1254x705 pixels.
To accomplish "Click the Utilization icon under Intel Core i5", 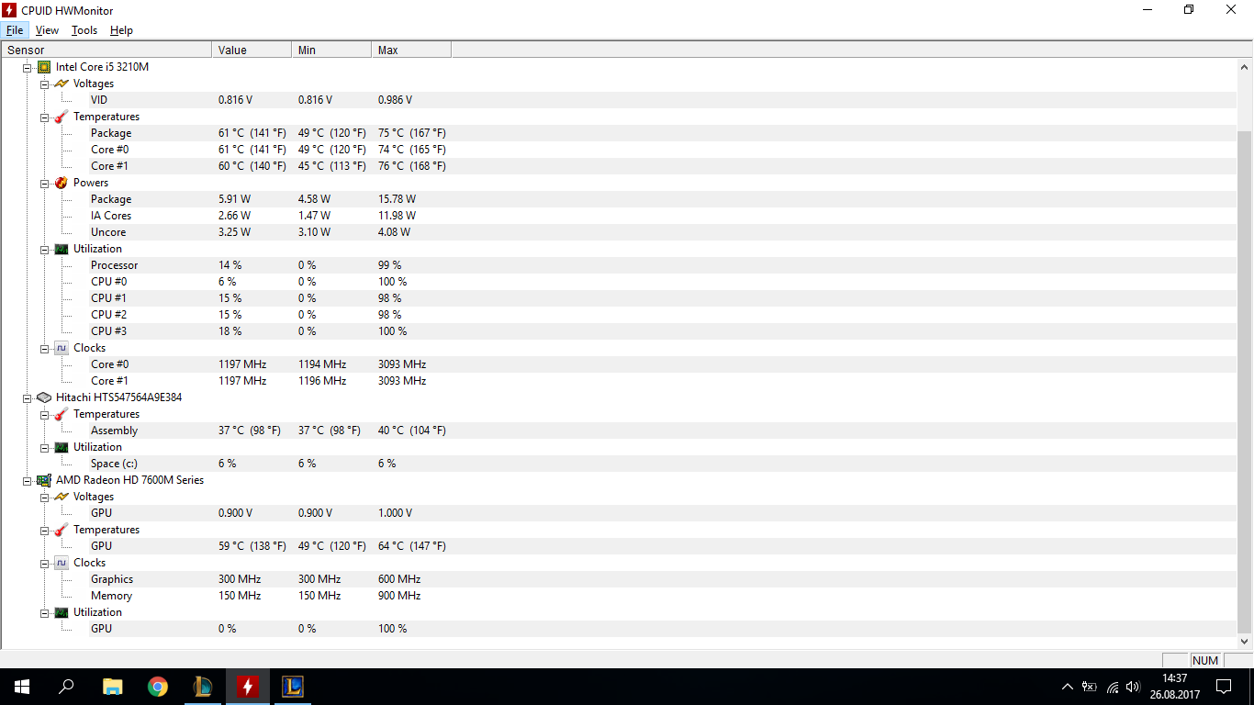I will [x=62, y=249].
